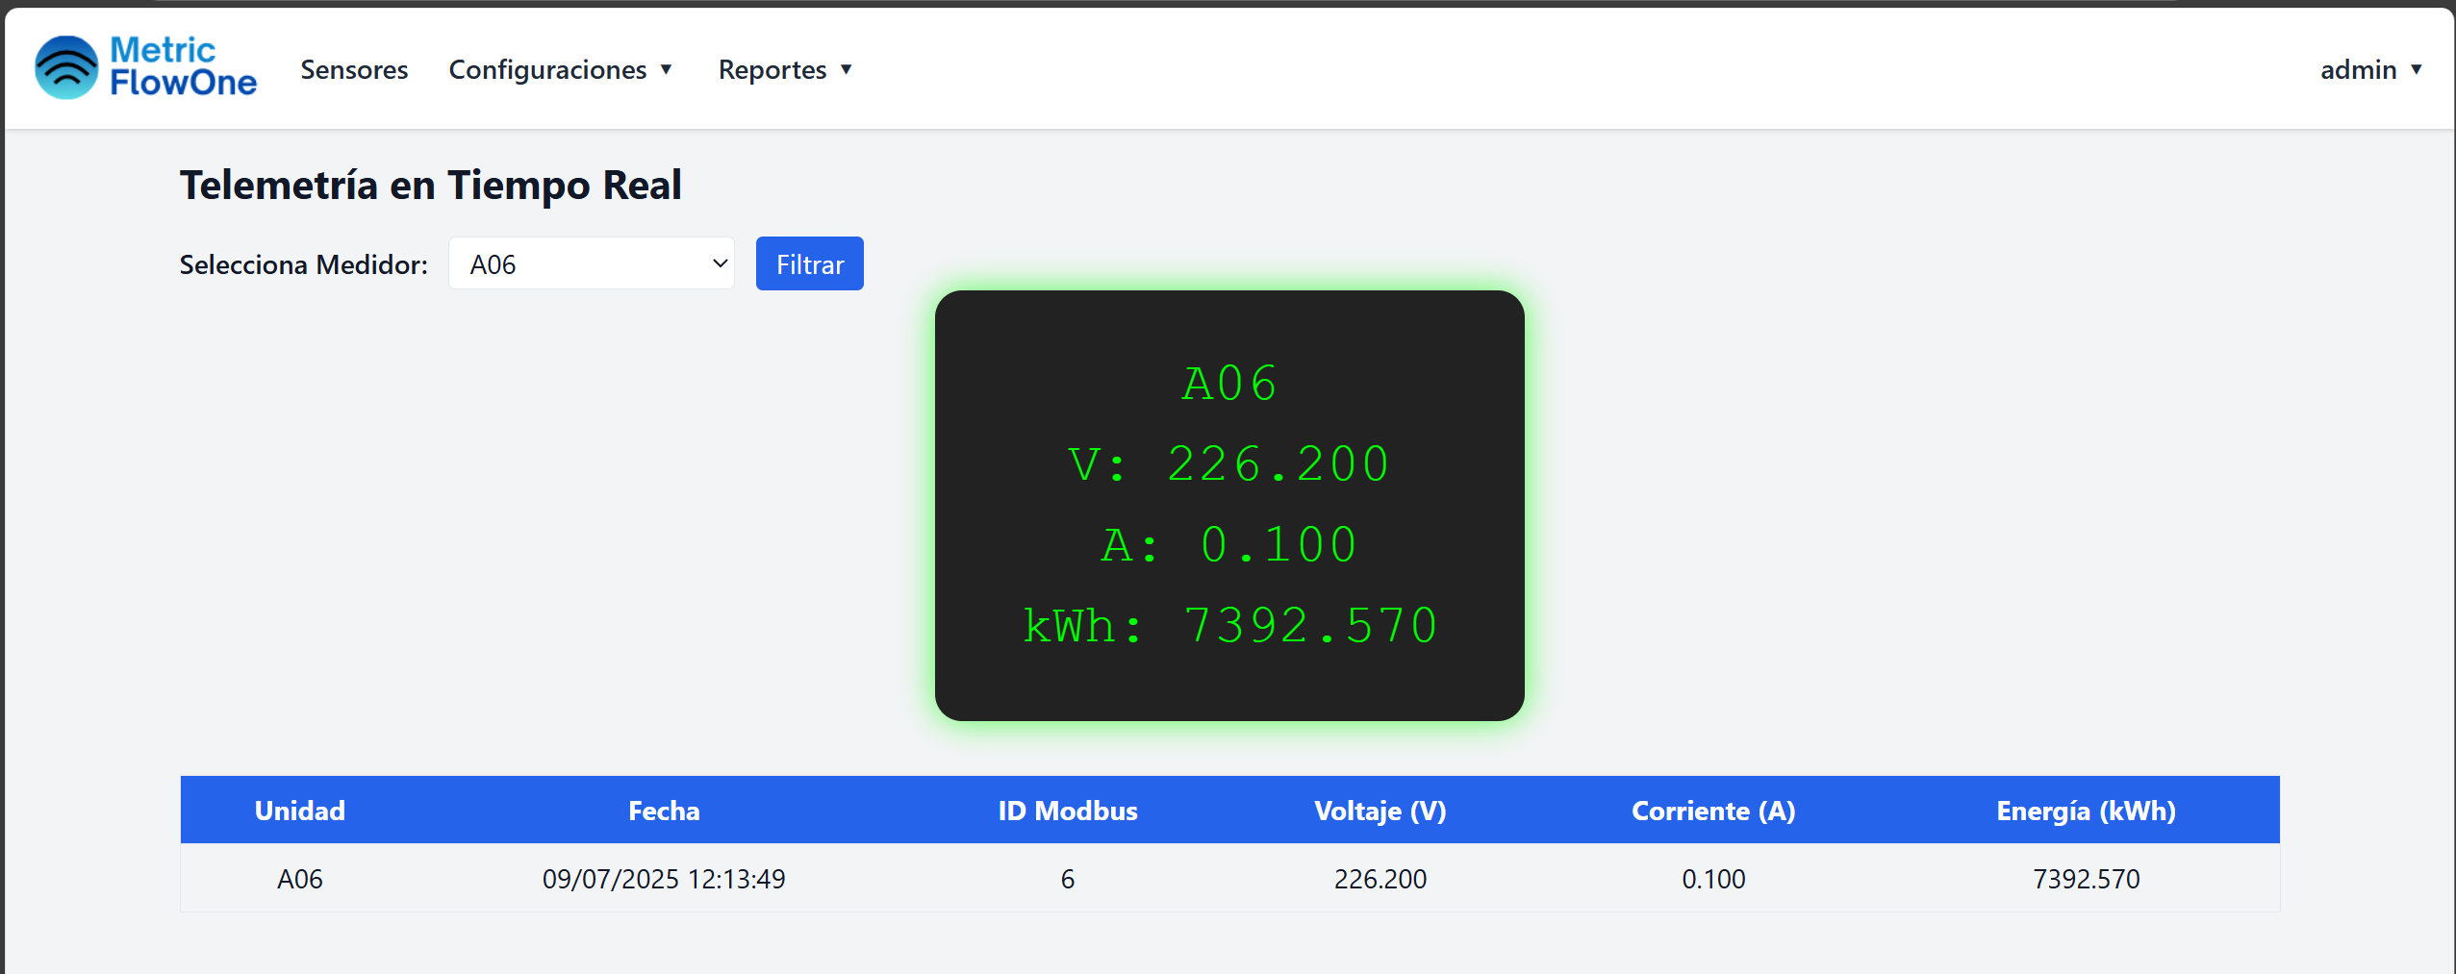Click the Telemetría en Tiempo Real heading
The height and width of the screenshot is (974, 2456).
pyautogui.click(x=431, y=185)
